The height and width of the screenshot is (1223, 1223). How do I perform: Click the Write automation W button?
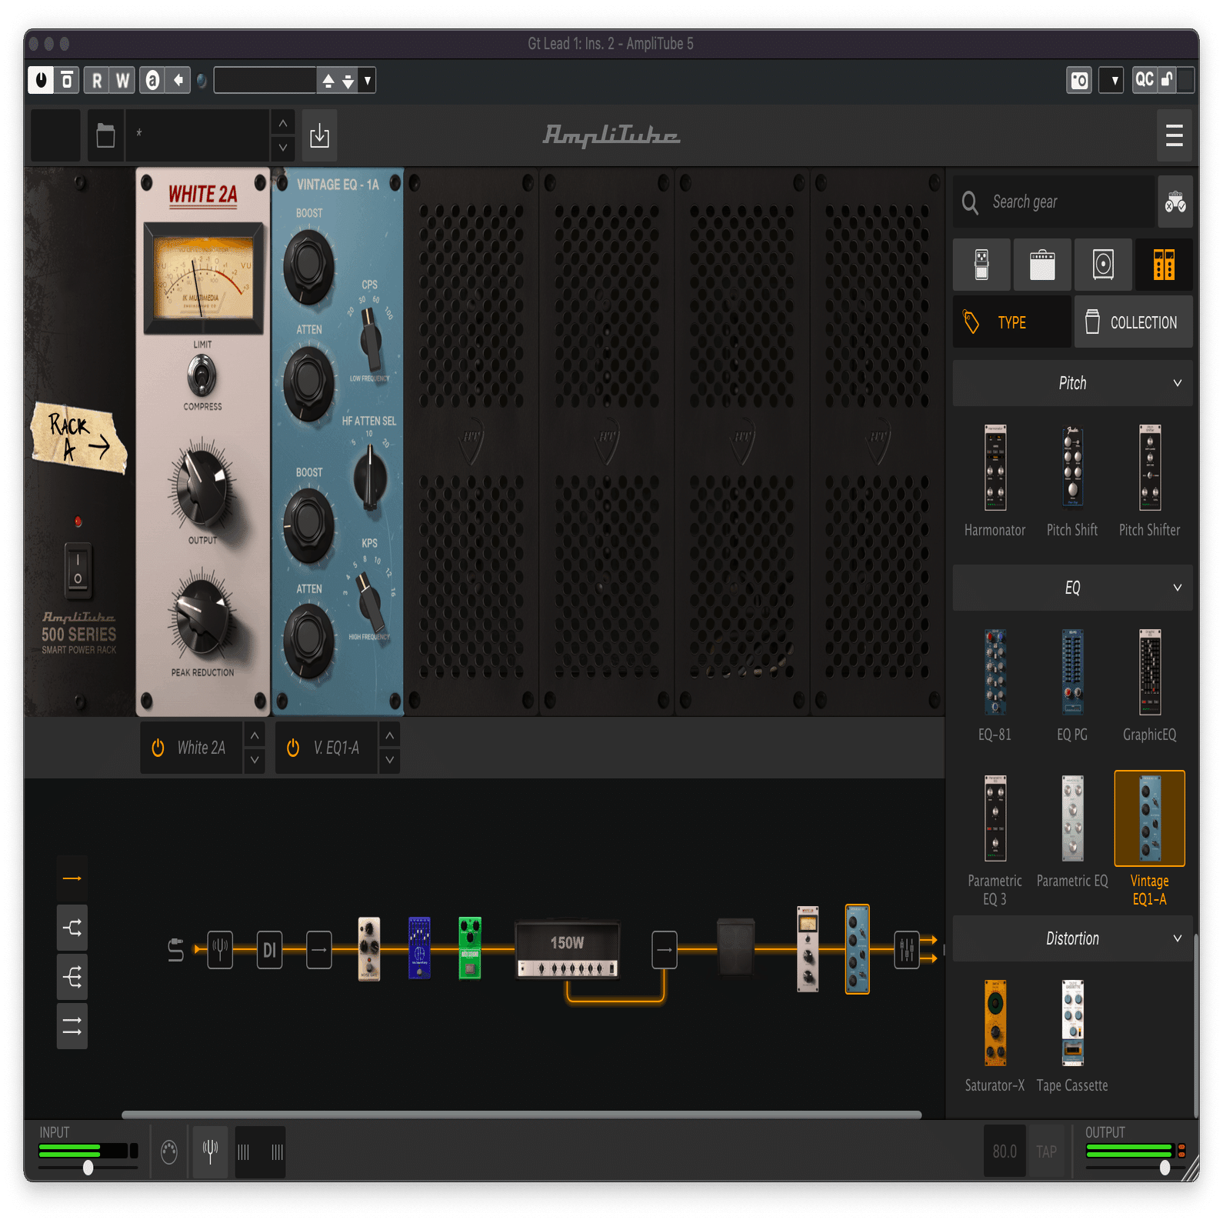coord(122,80)
